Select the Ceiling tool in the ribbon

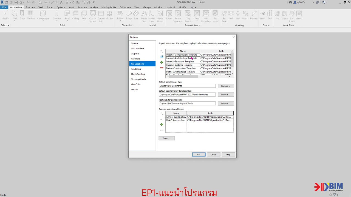(x=76, y=15)
